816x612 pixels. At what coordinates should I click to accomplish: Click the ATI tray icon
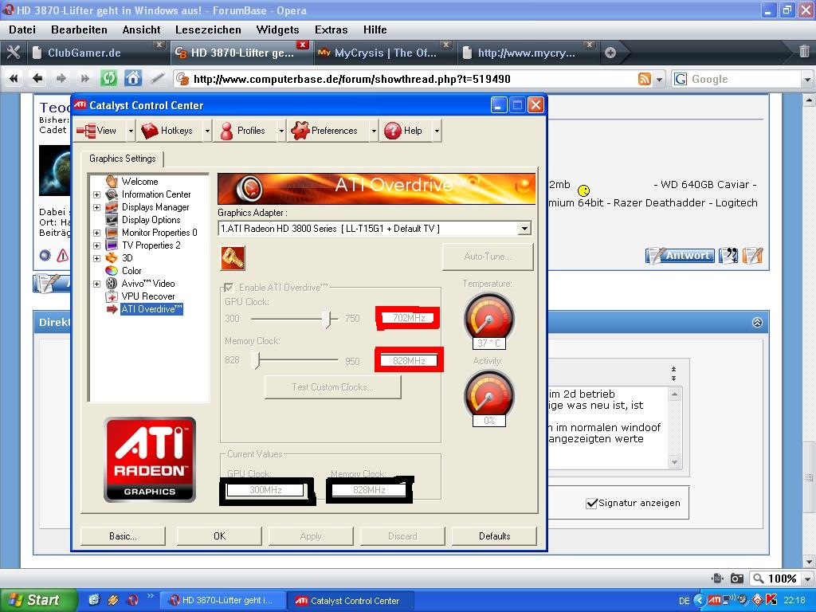(715, 600)
